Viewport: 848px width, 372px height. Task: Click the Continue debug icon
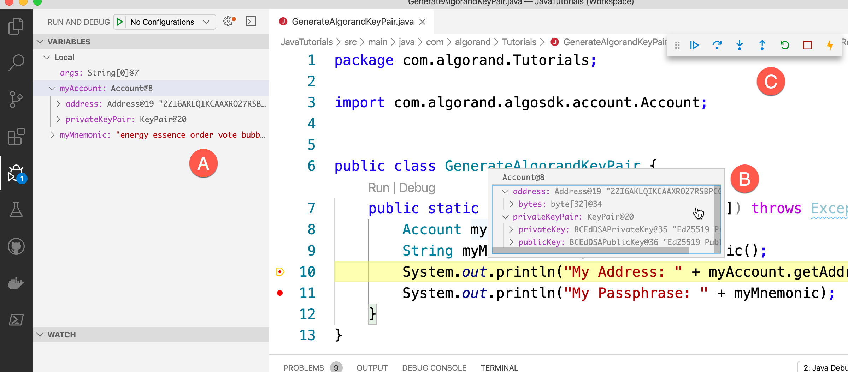[694, 45]
